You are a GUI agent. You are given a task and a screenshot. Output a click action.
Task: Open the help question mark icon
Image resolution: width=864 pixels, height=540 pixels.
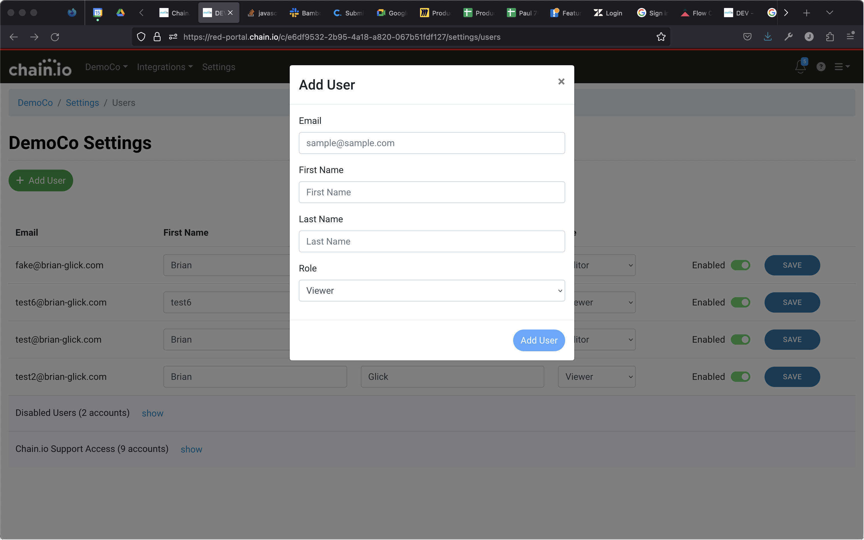(821, 67)
